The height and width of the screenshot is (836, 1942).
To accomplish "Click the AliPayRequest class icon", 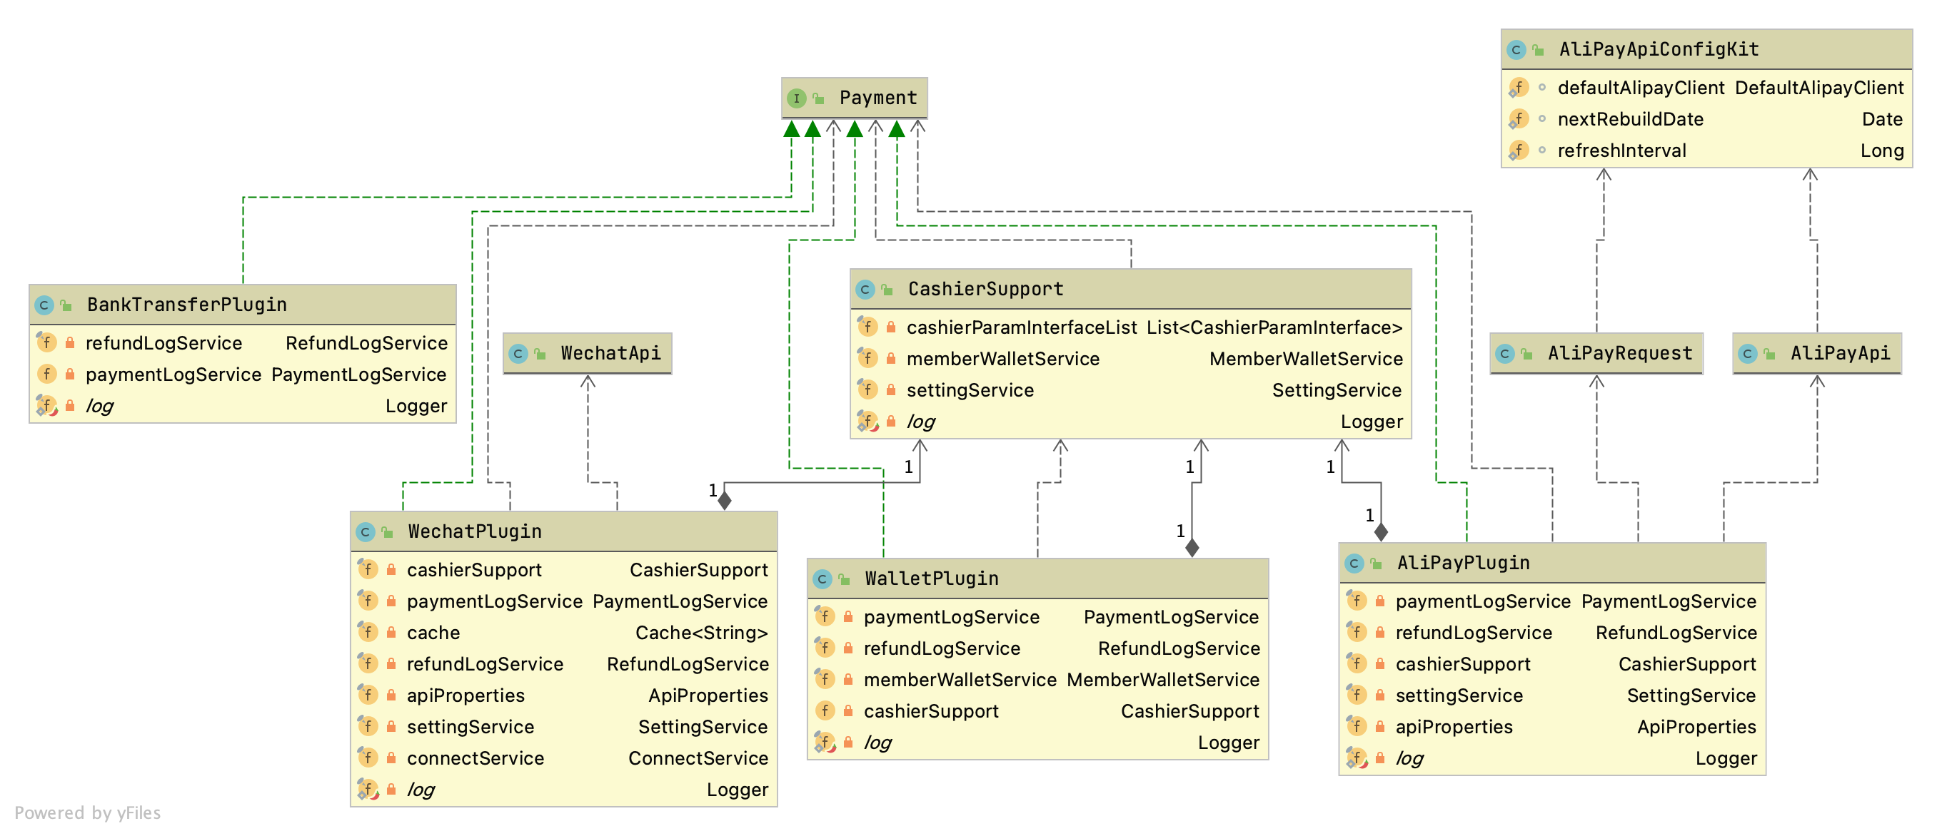I will pos(1505,353).
